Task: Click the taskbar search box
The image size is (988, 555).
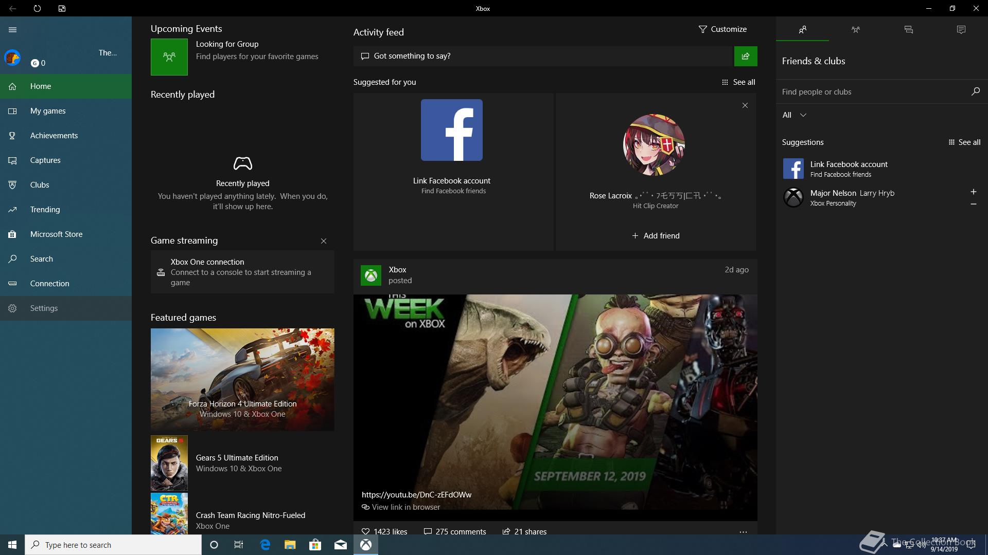Action: [113, 545]
